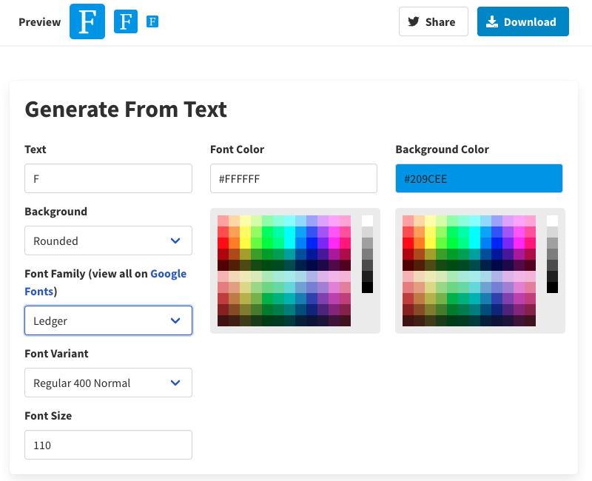Pick white swatch in Font Color grayscale strip

367,221
